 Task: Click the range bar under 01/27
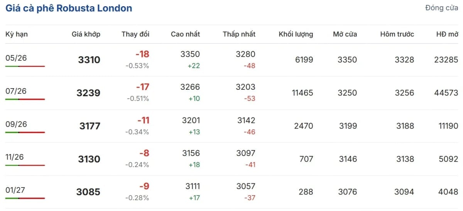pos(25,198)
